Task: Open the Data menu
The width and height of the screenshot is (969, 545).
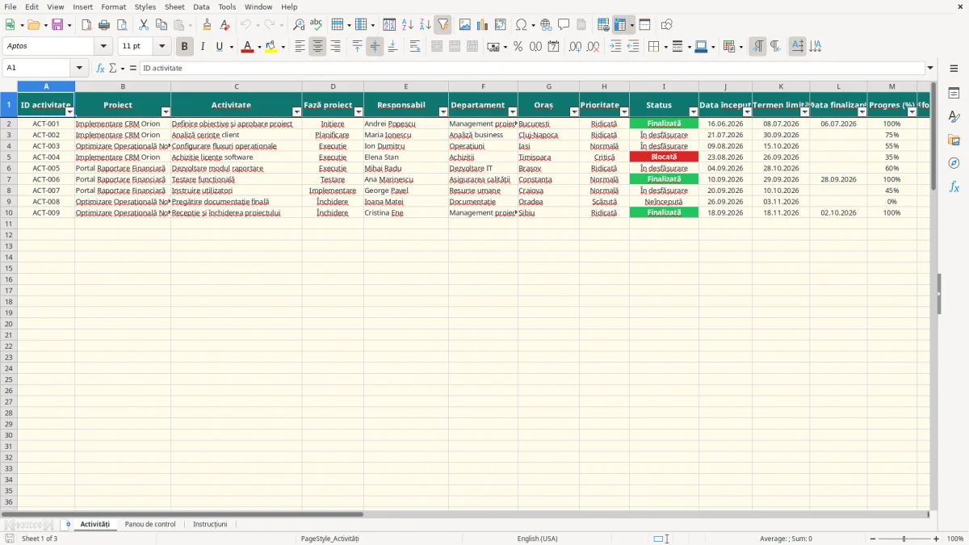Action: pyautogui.click(x=201, y=6)
